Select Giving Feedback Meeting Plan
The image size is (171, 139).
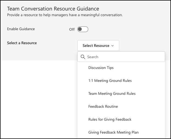[x=114, y=132]
